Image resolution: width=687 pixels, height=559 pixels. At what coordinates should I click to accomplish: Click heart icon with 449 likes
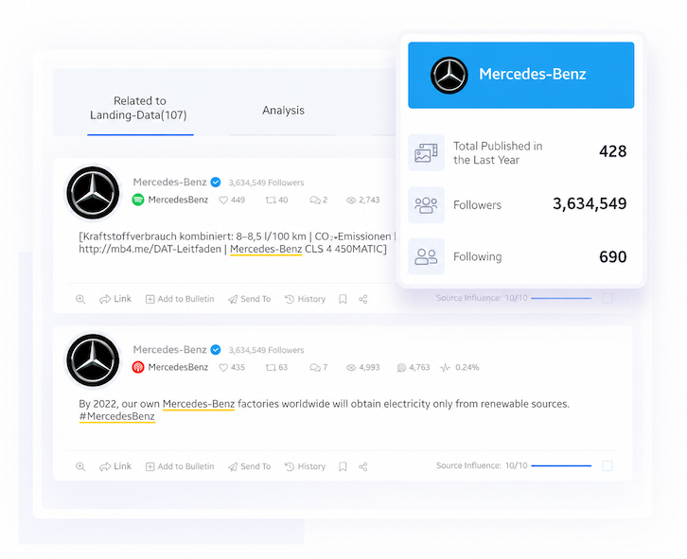223,201
